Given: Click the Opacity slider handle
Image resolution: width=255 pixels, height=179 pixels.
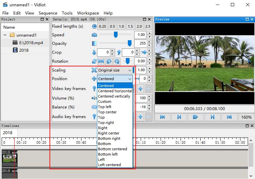Looking at the screenshot, I should [x=129, y=43].
